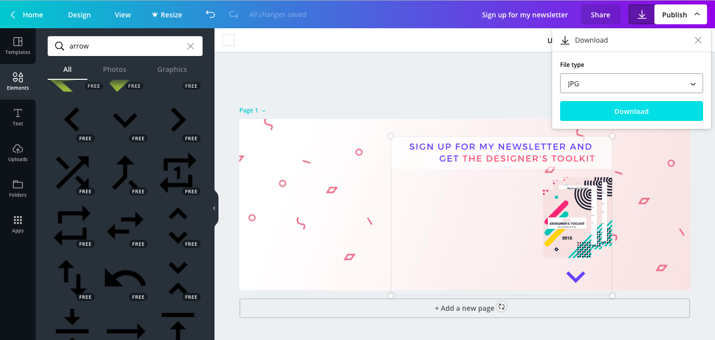
Task: Add the left-right swap arrows graphic
Action: click(x=125, y=225)
